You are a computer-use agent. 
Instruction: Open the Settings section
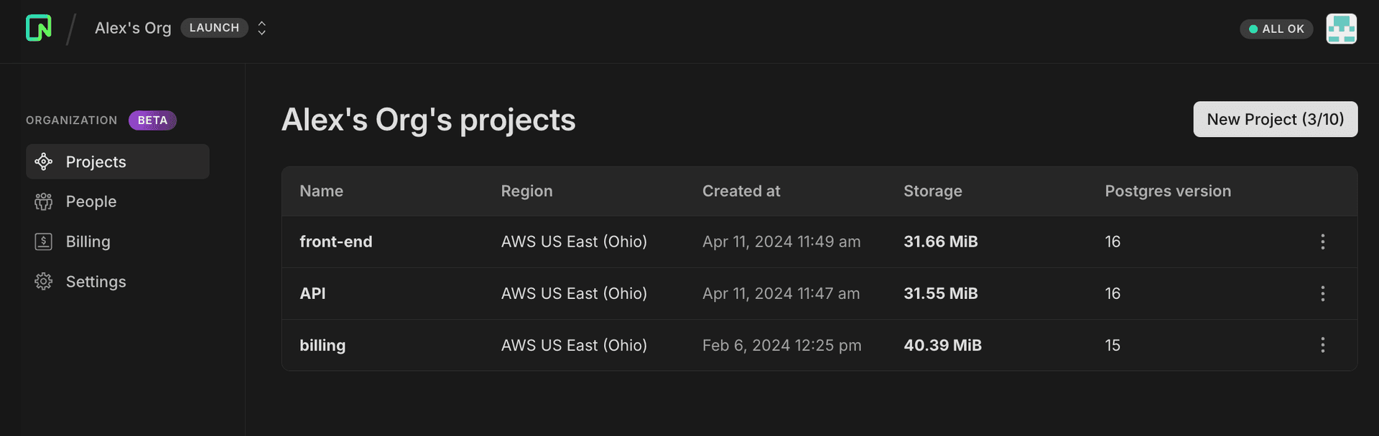click(x=96, y=281)
